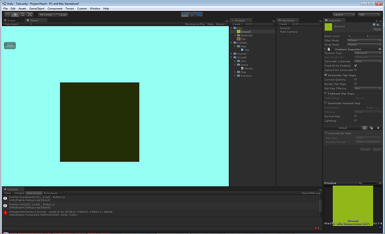
Task: Click the Mouse script file icon
Action: point(242,68)
